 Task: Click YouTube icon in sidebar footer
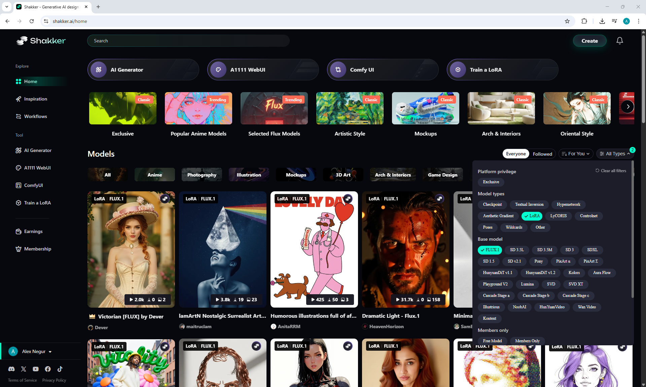point(36,369)
